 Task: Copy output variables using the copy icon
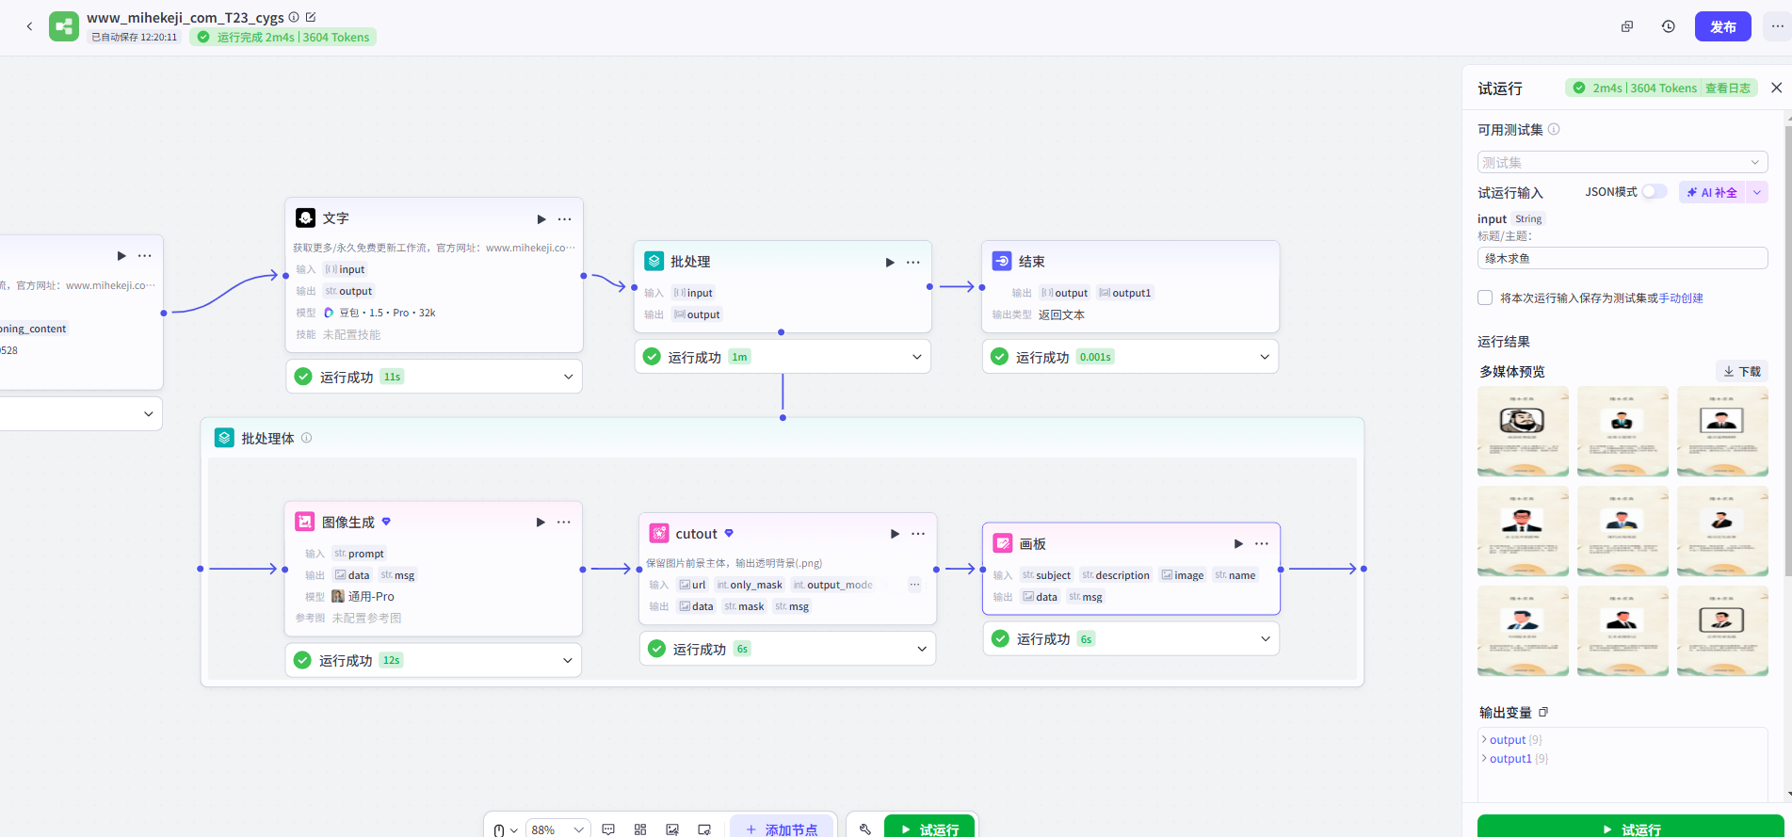pos(1543,713)
